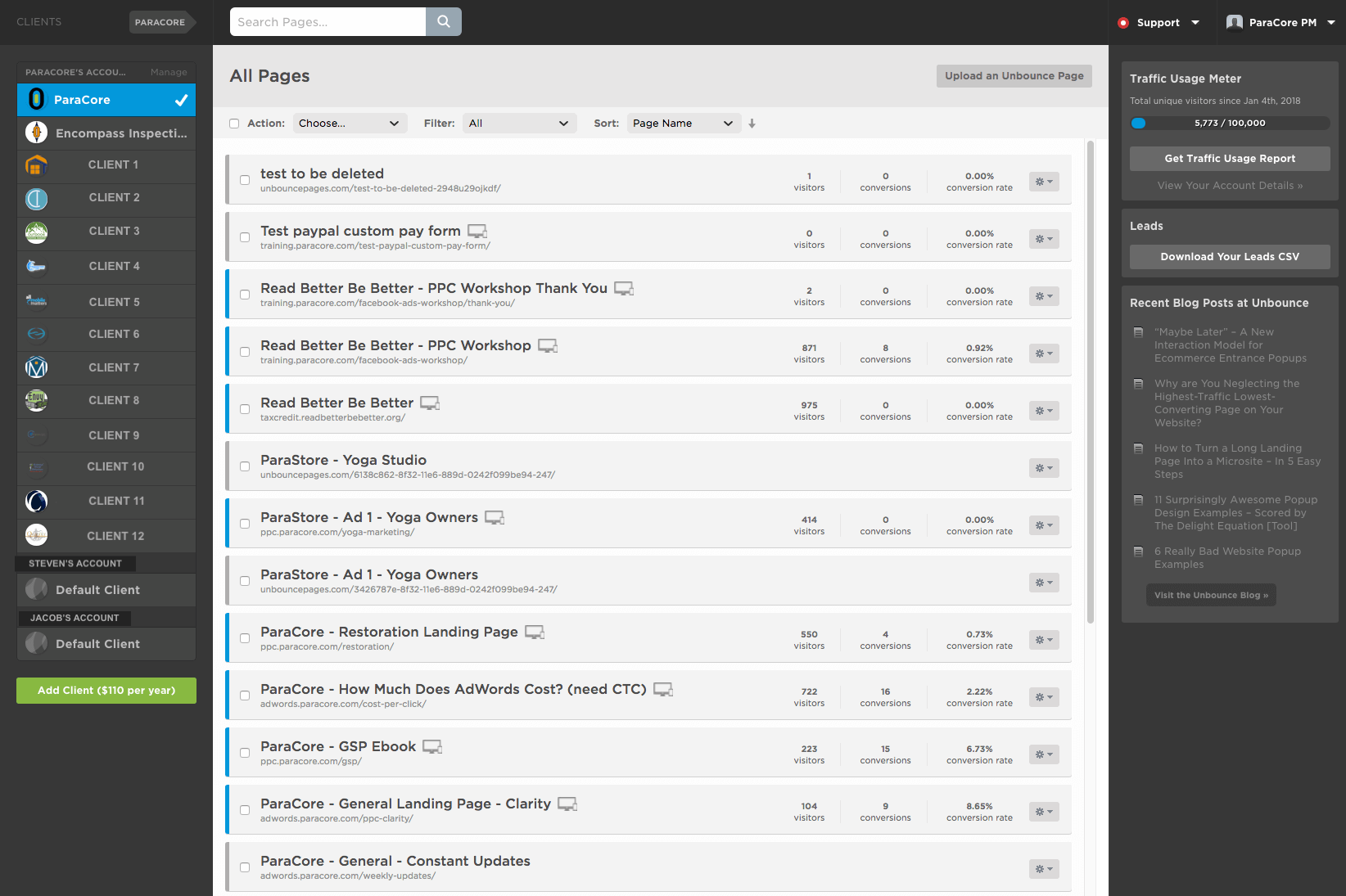Open gear menu for 'Read Better Be Better - PPC Workshop' 871 visitors row

coord(1044,353)
